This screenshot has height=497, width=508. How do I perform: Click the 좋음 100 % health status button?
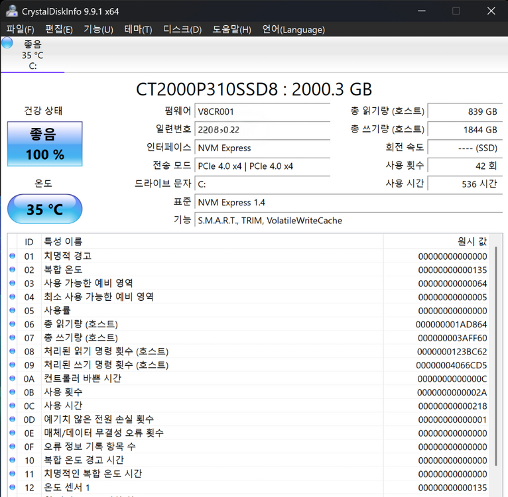[x=45, y=144]
